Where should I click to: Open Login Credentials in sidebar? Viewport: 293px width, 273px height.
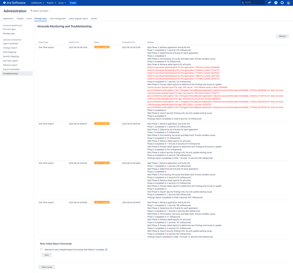click(10, 44)
